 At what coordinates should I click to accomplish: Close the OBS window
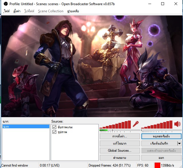point(176,4)
